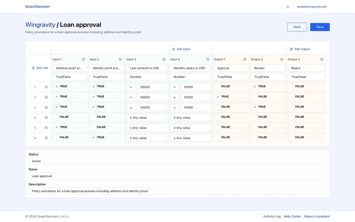Open the daniel@wingravity.com account menu
The width and height of the screenshot is (355, 222).
click(312, 7)
